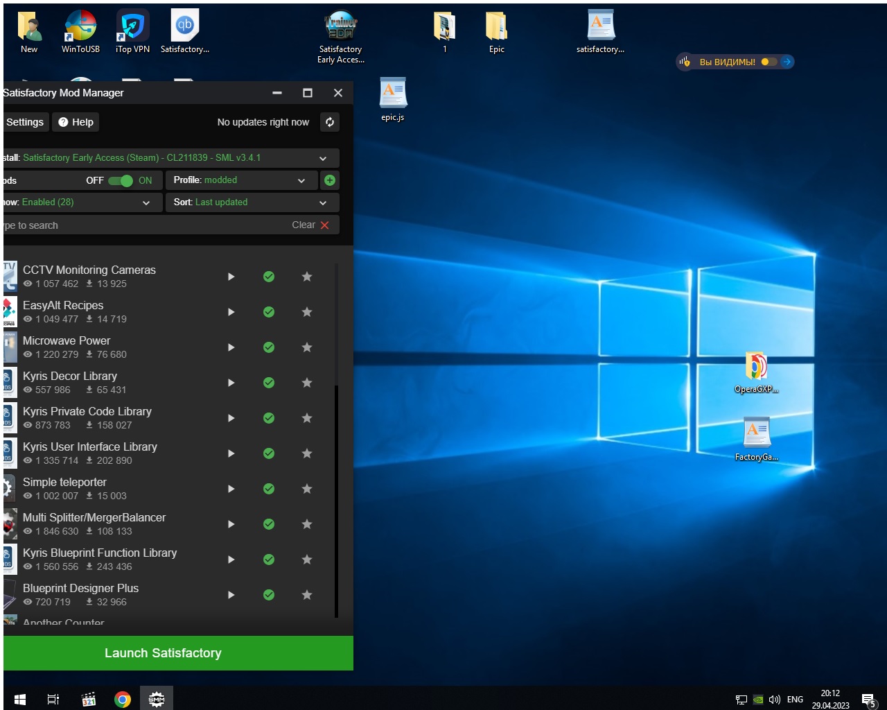The width and height of the screenshot is (887, 710).
Task: Disable Kyris Decor Library checkmark
Action: pyautogui.click(x=269, y=383)
